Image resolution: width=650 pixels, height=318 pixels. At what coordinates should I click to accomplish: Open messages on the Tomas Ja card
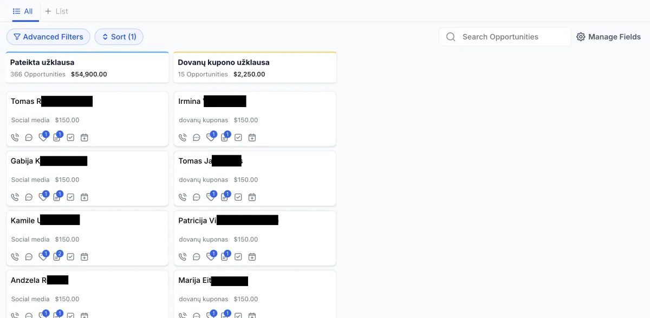point(197,197)
